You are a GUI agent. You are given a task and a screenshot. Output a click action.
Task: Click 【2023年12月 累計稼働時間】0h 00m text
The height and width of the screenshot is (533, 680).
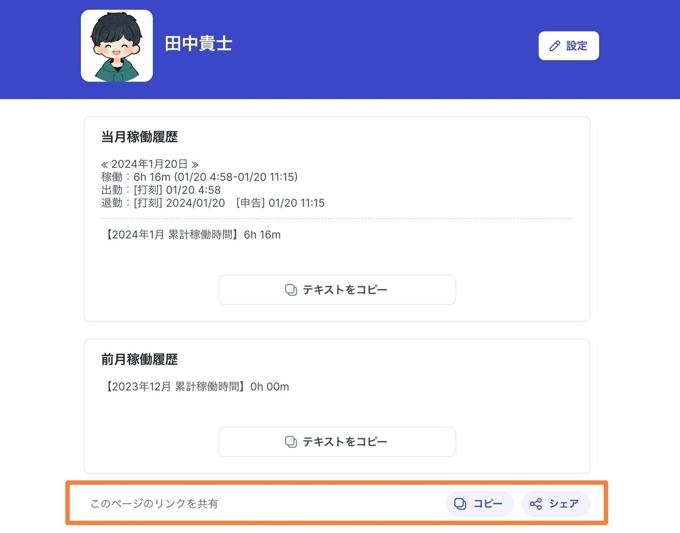pyautogui.click(x=195, y=387)
